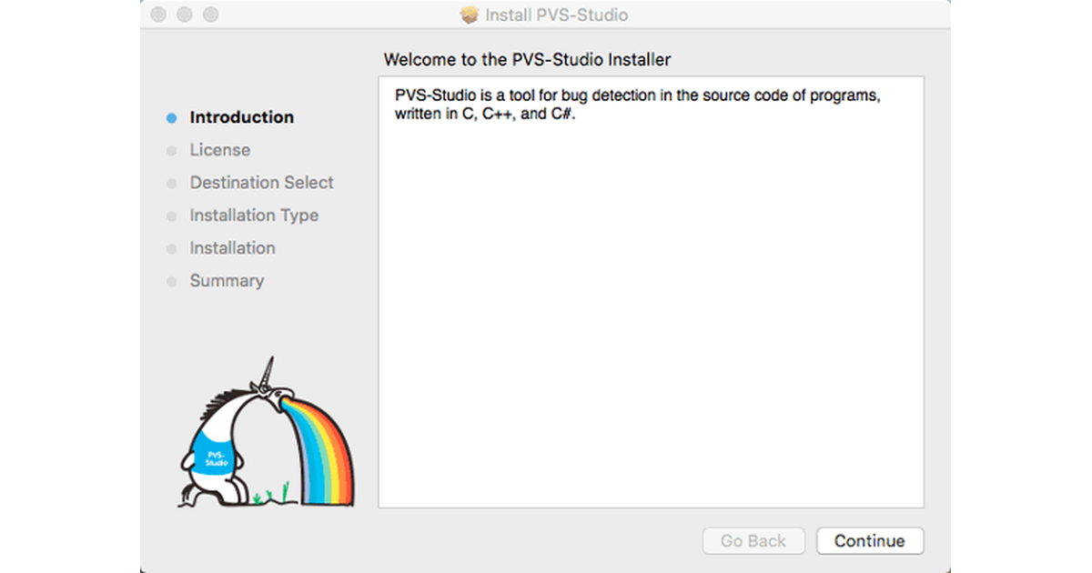The height and width of the screenshot is (573, 1092).
Task: Open the Destination Select step
Action: click(x=261, y=182)
